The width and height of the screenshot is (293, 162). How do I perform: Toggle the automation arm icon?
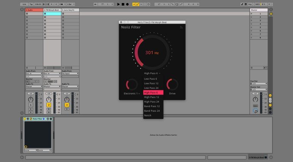point(137,4)
